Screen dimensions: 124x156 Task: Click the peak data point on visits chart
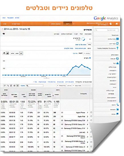point(82,65)
